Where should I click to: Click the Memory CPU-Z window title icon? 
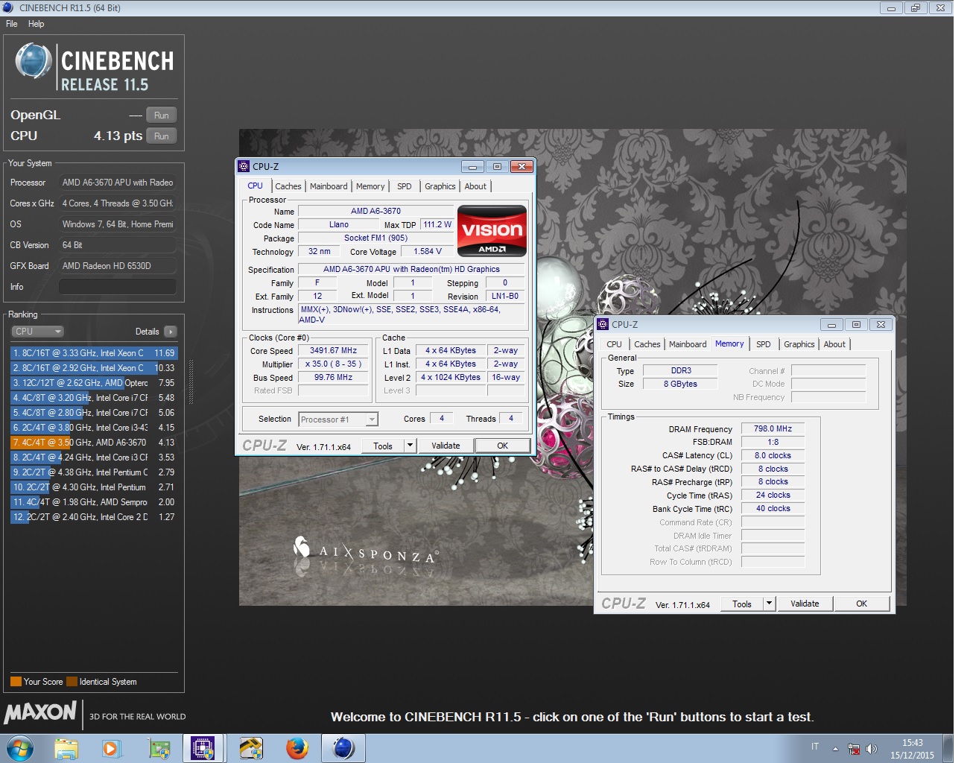pos(603,324)
